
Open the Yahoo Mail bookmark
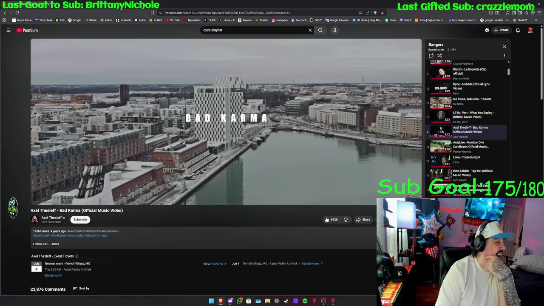click(x=44, y=20)
